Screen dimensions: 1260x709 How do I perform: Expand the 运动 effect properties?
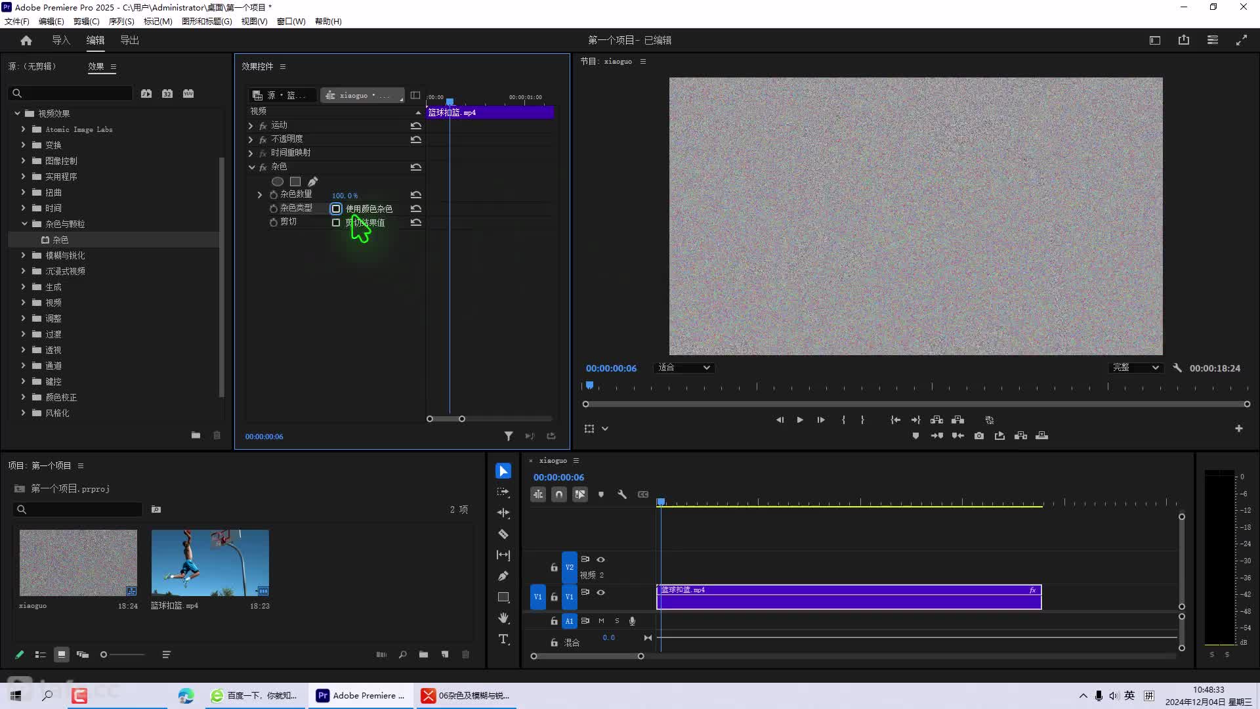251,125
